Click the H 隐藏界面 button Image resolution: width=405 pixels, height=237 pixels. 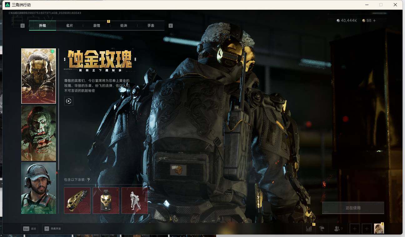pos(52,229)
